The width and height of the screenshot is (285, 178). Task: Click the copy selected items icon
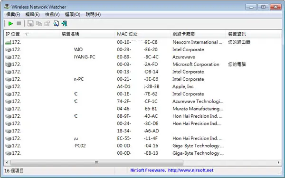coord(39,23)
